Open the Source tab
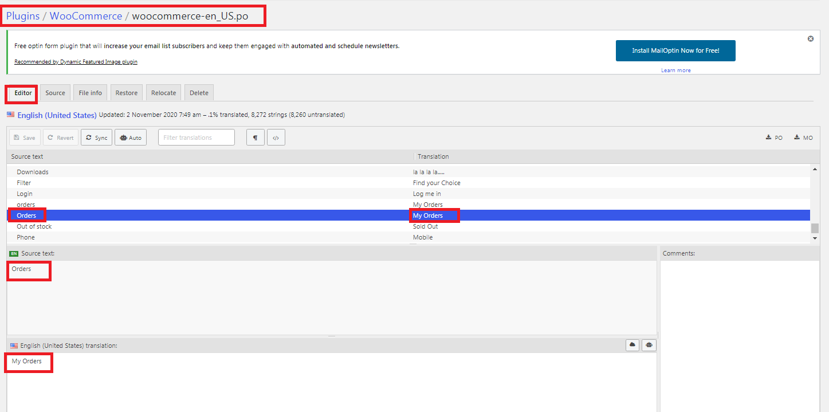This screenshot has width=829, height=412. point(55,93)
